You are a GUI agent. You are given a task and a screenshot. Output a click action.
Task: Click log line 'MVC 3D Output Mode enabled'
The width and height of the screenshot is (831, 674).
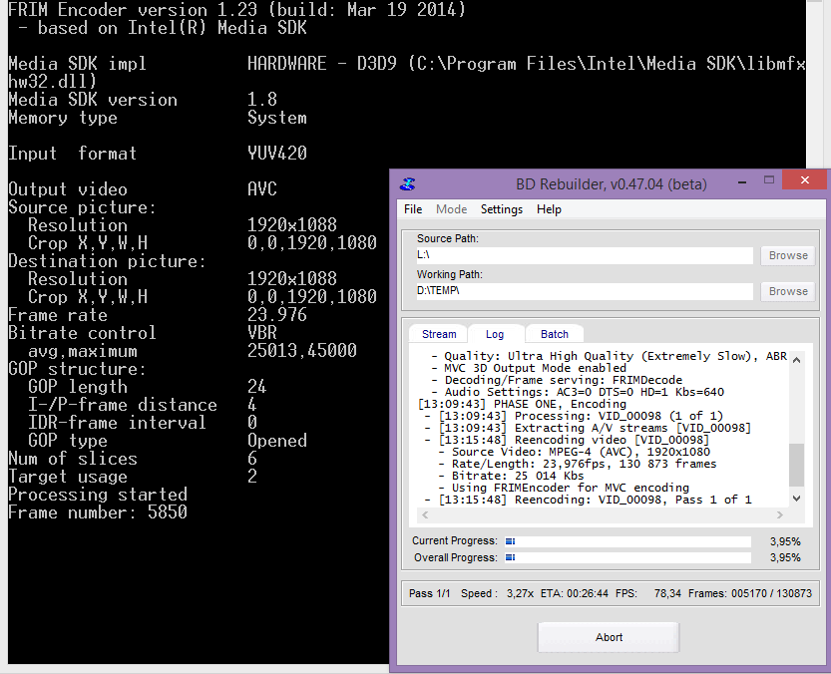(x=529, y=368)
